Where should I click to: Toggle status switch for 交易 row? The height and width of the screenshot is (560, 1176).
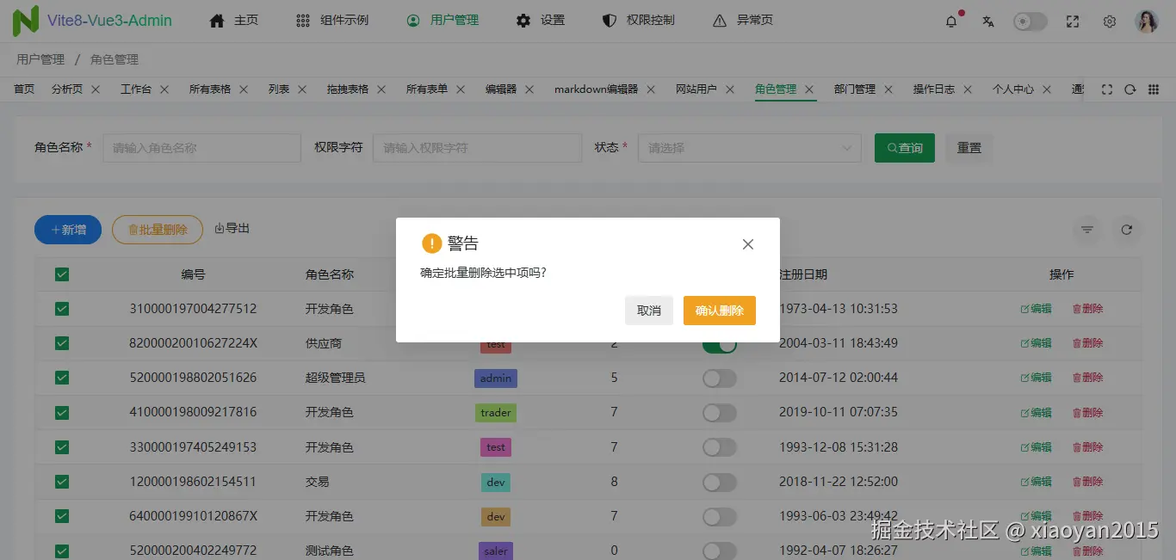point(720,482)
